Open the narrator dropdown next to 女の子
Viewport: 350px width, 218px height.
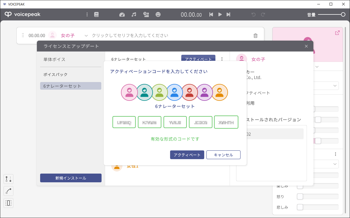click(x=86, y=35)
